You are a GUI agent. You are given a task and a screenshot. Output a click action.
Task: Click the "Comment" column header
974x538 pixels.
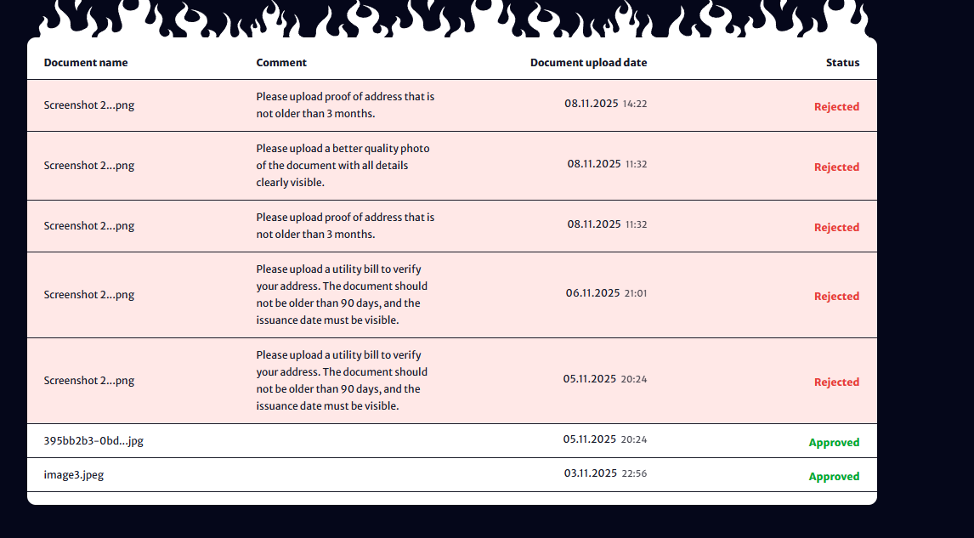281,63
